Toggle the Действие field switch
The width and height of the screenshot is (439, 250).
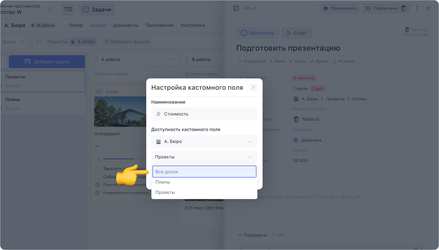296,140
